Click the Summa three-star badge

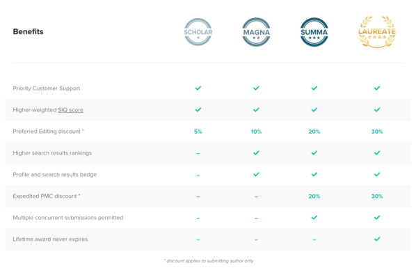[x=314, y=32]
